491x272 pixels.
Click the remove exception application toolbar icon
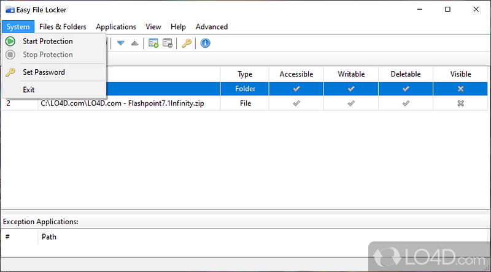(x=168, y=43)
